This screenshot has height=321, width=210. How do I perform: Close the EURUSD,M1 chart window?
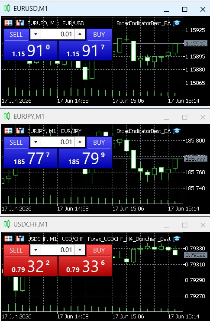click(x=203, y=9)
